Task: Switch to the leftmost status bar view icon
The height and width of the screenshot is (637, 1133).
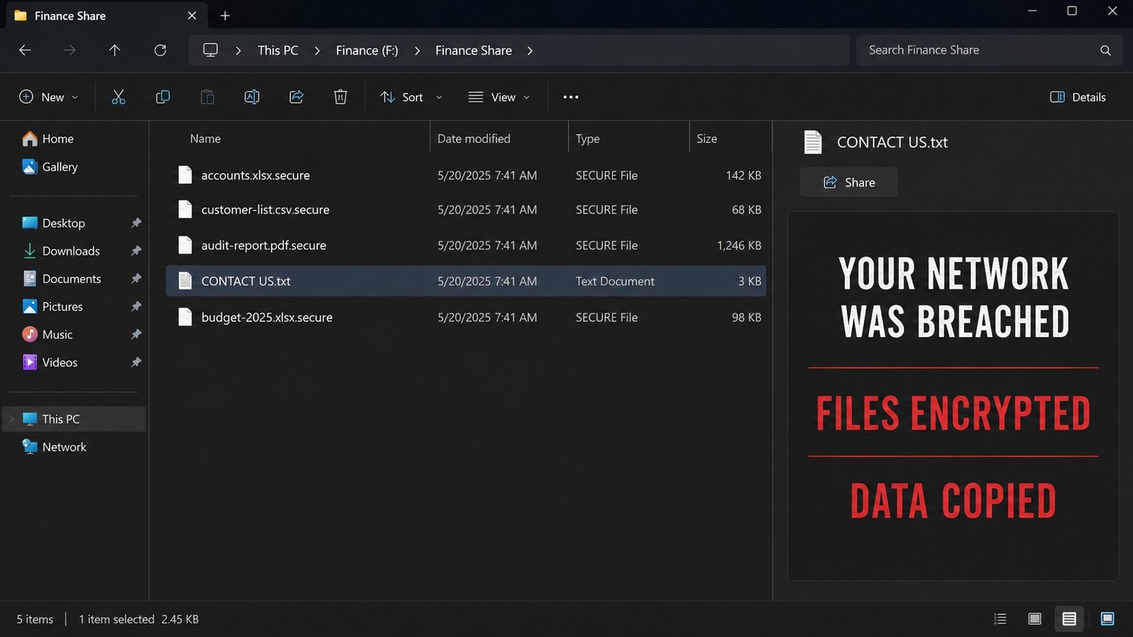Action: [x=1000, y=619]
